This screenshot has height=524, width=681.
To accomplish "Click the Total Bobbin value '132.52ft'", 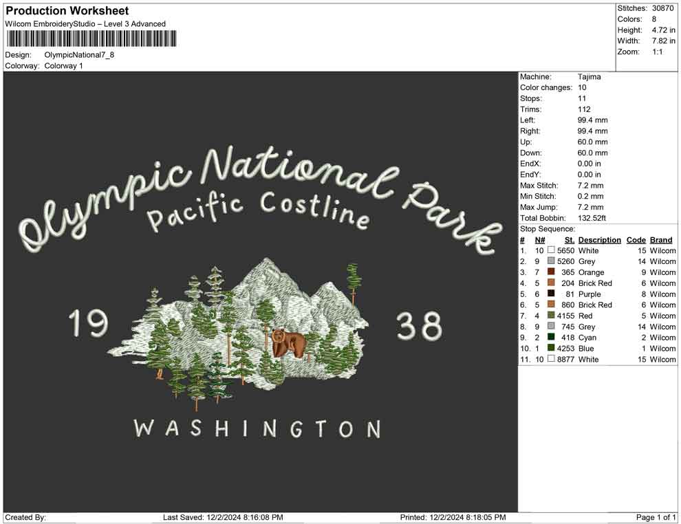I will 592,218.
